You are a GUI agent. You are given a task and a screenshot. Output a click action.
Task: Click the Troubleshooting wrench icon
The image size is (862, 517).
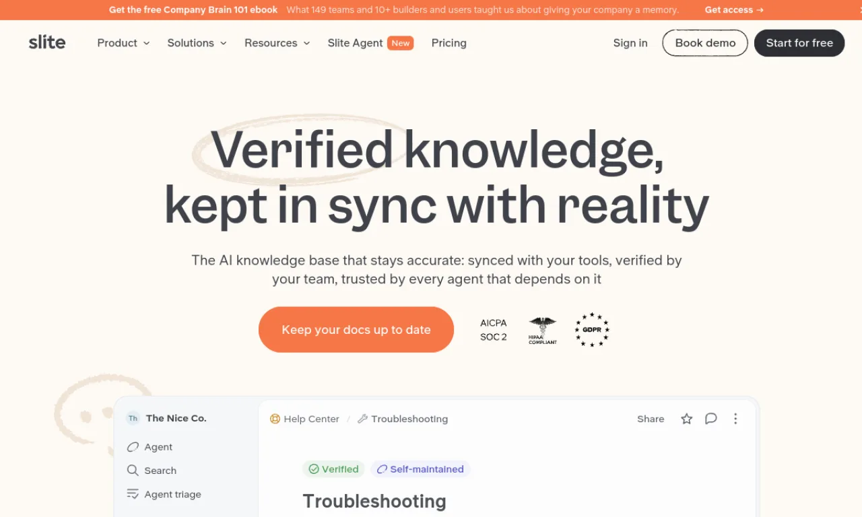pyautogui.click(x=362, y=419)
